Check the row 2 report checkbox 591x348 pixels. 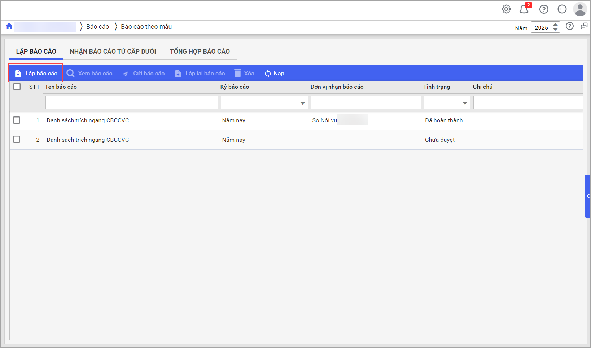pos(17,139)
